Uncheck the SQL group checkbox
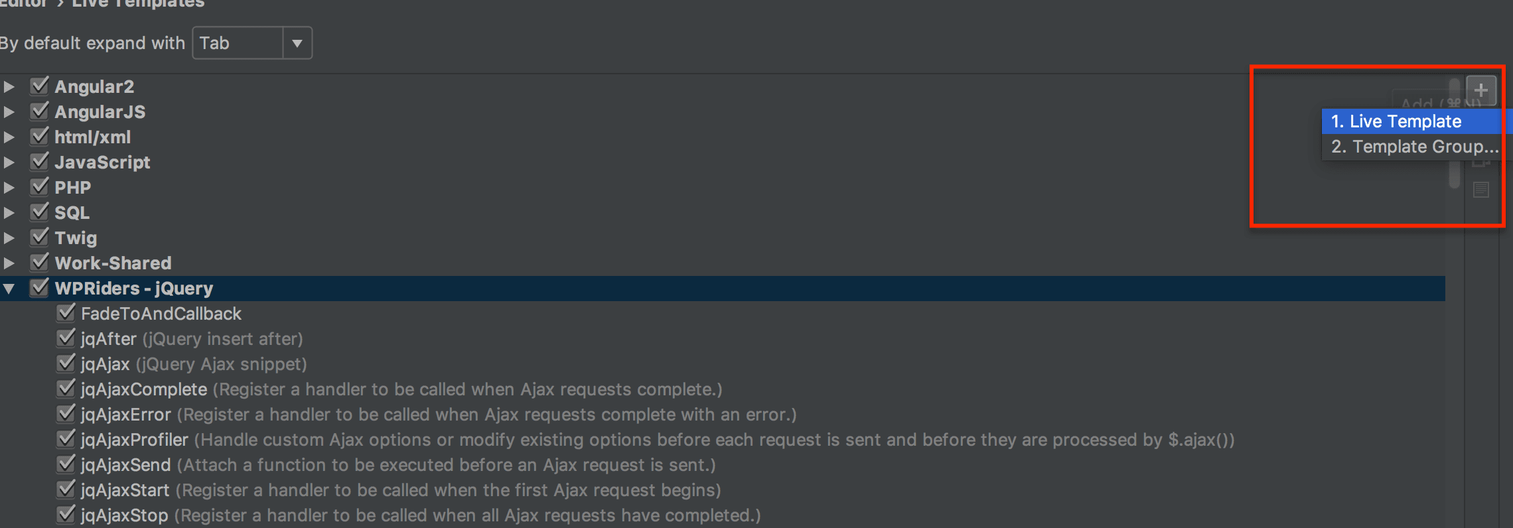The height and width of the screenshot is (528, 1513). [x=40, y=212]
